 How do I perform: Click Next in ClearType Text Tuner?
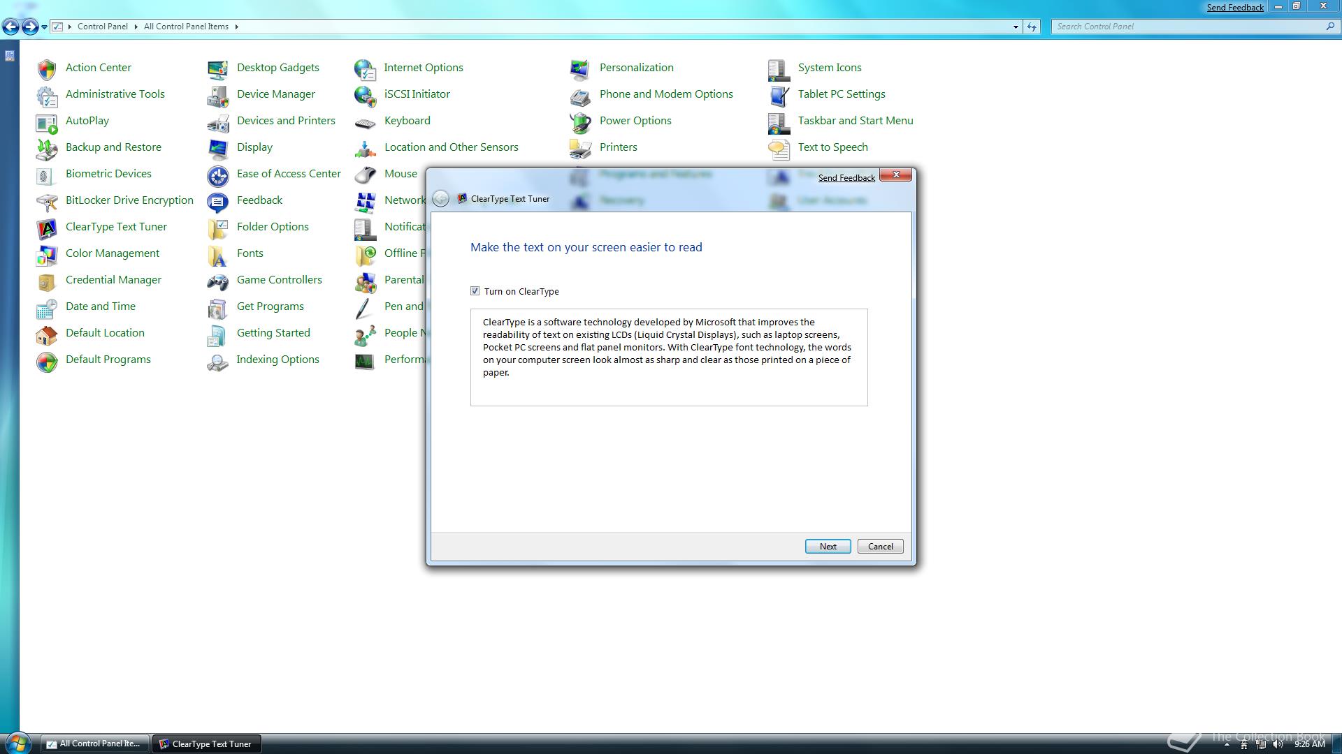(828, 547)
